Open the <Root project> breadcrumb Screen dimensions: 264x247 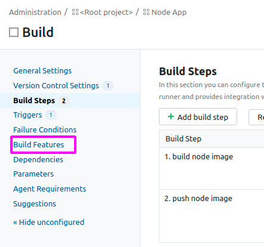[x=106, y=13]
